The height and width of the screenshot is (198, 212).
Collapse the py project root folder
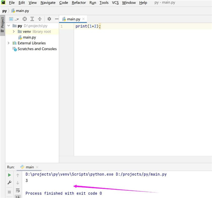click(8, 26)
